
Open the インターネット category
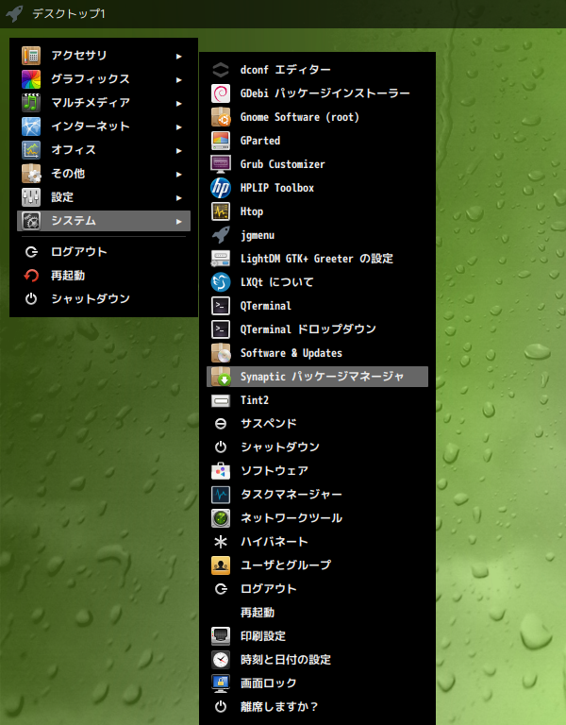point(104,126)
